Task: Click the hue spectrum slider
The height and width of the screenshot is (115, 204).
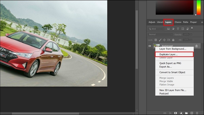Action: 199,7
